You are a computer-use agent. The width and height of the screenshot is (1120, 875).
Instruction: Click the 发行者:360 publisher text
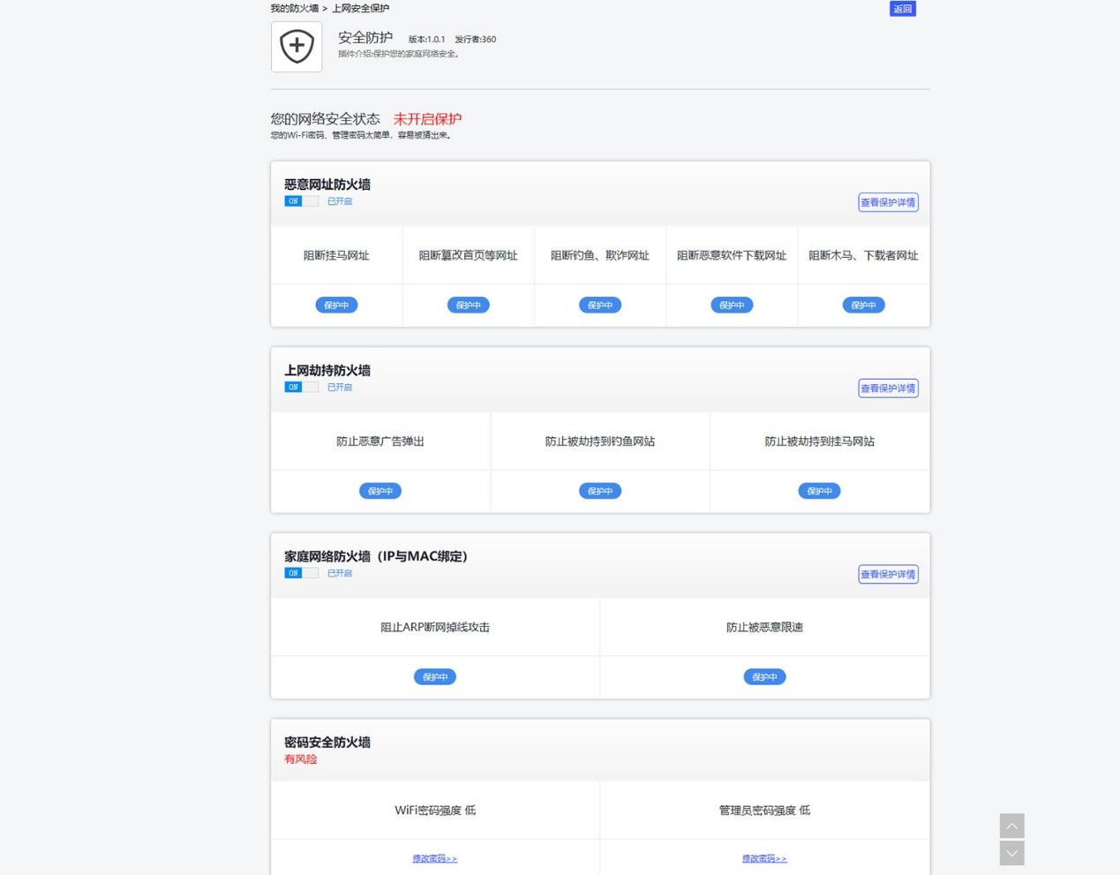pyautogui.click(x=476, y=40)
